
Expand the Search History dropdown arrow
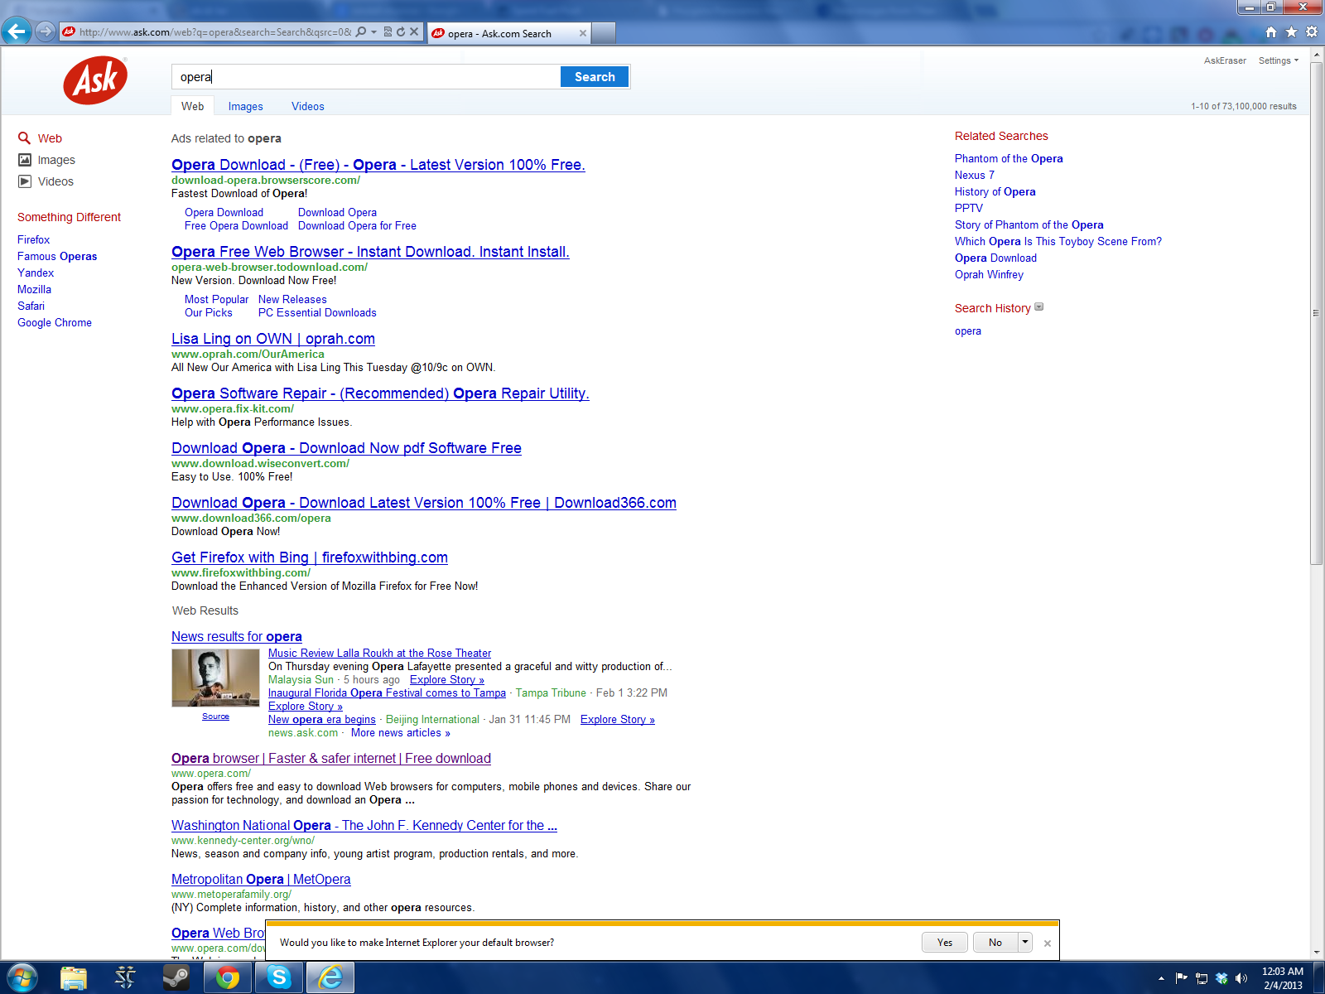click(x=1039, y=307)
